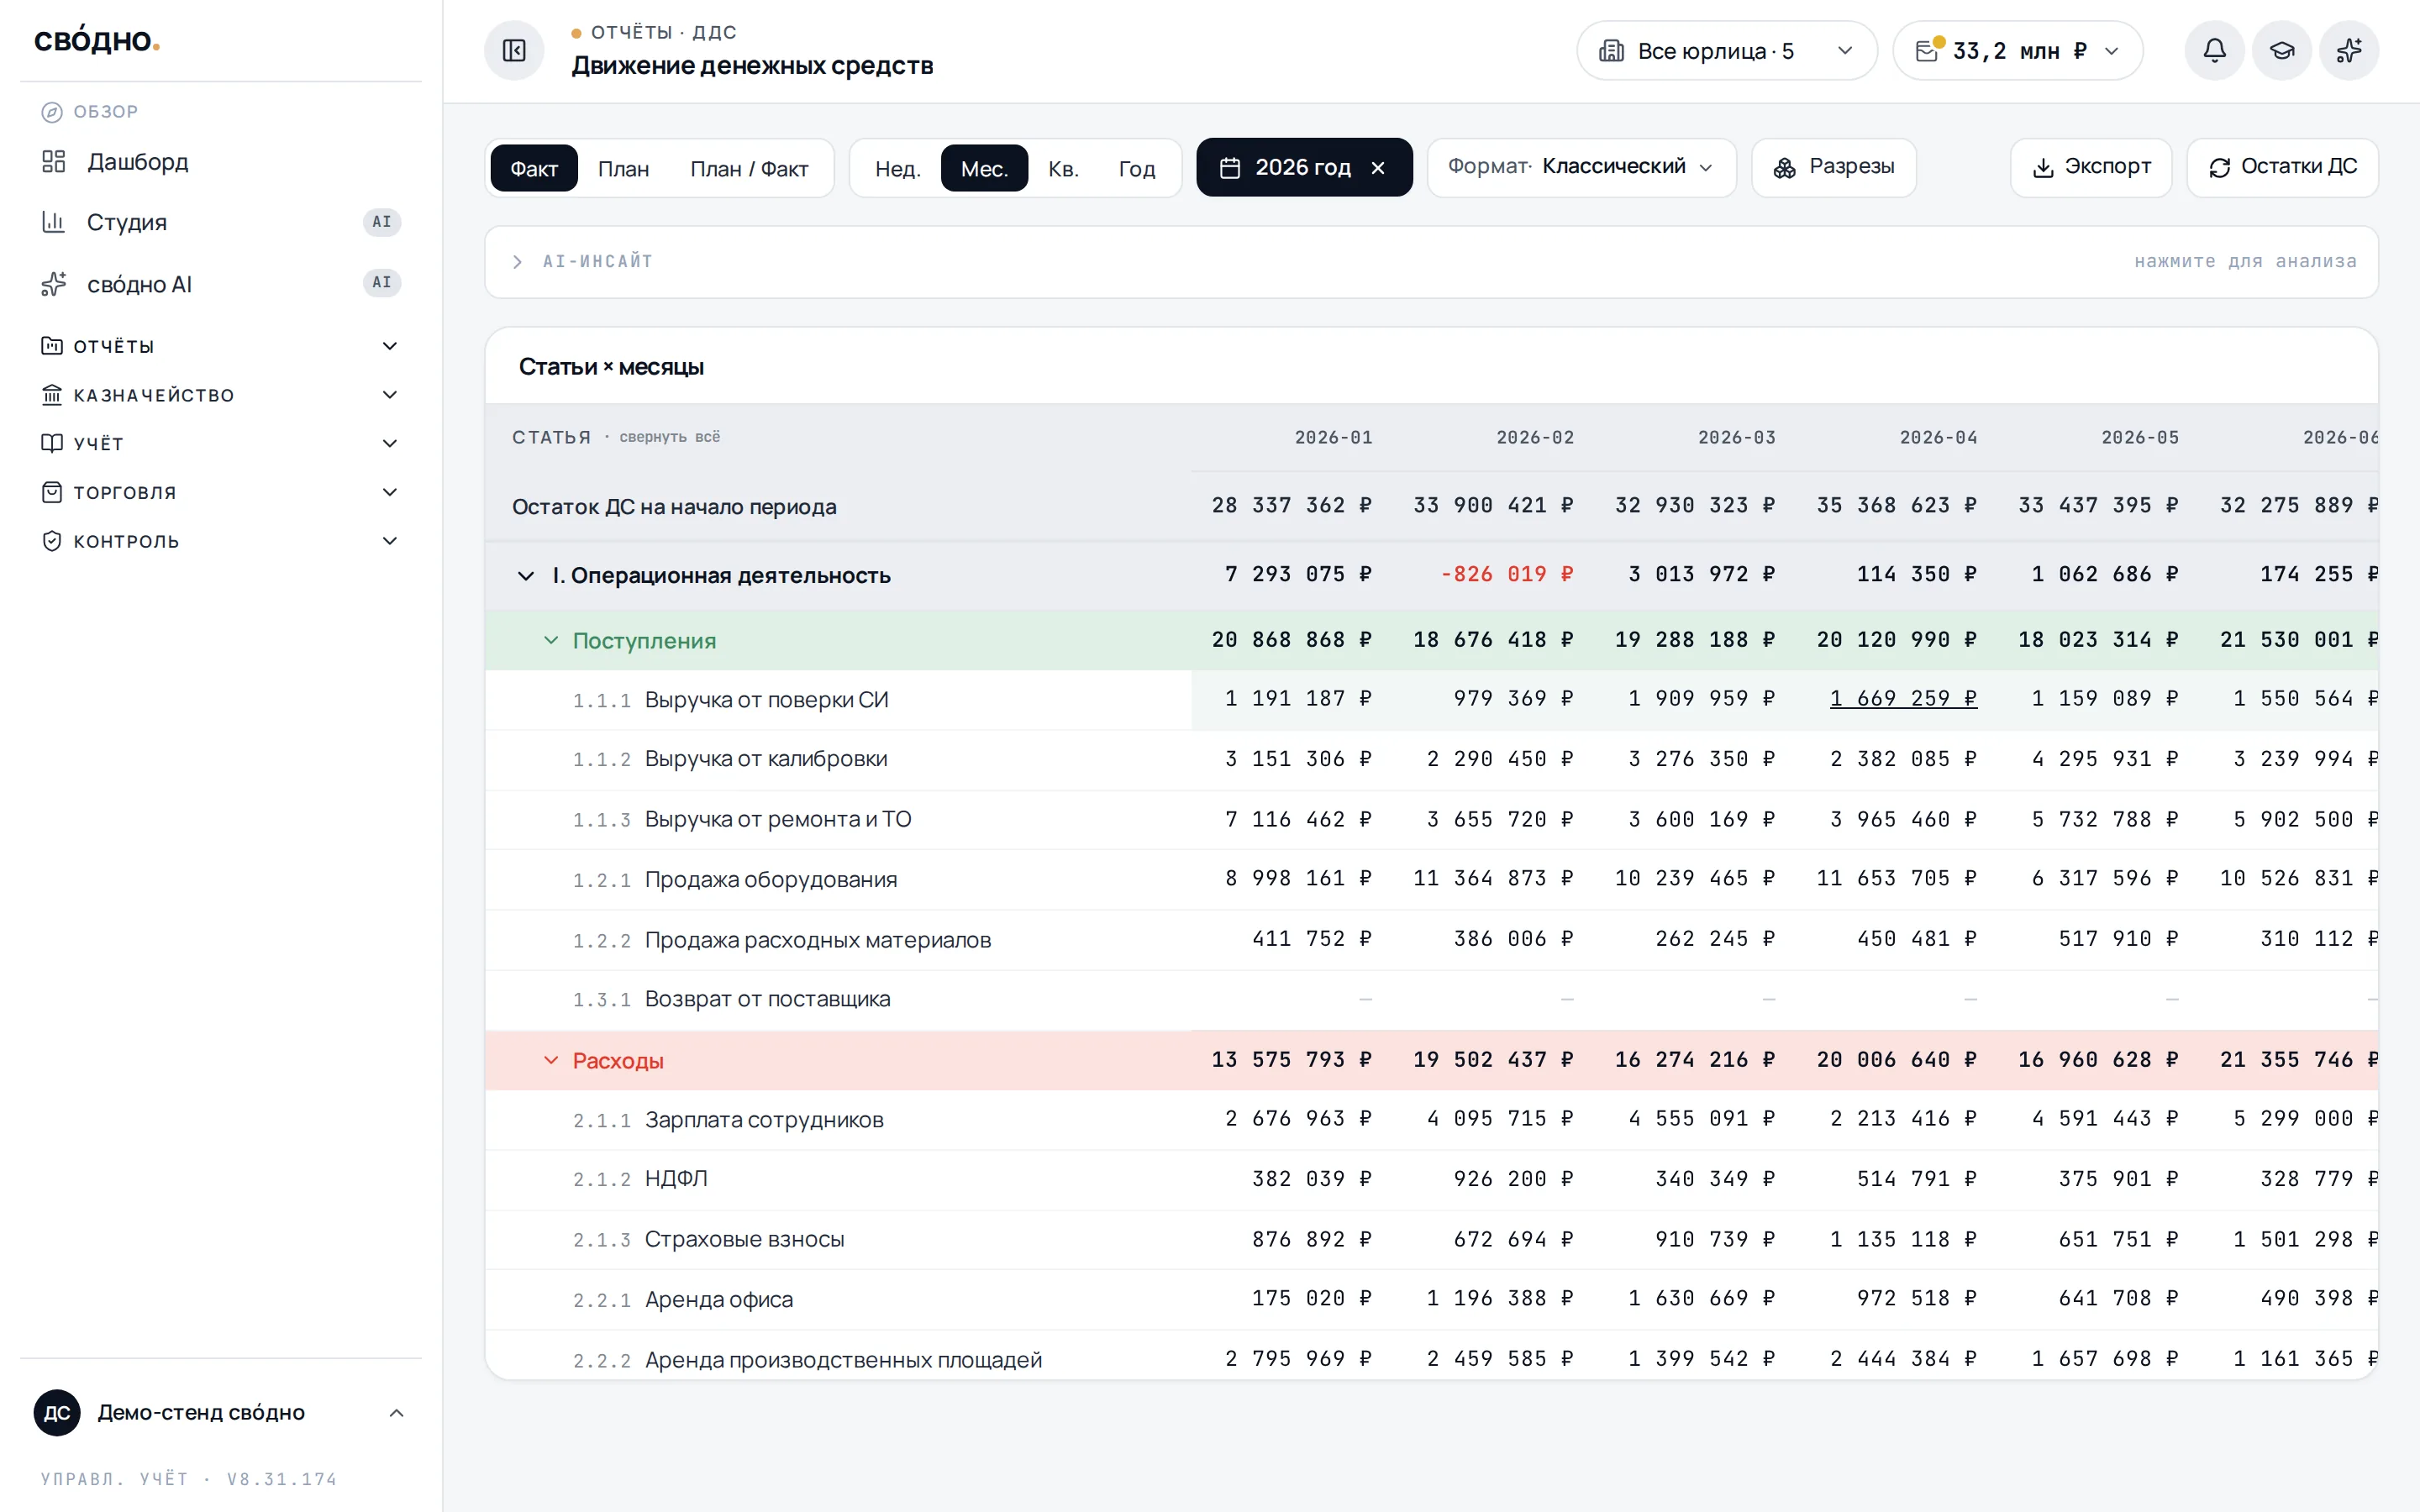Refresh Остатки ДС balances
Image resolution: width=2420 pixels, height=1512 pixels.
pyautogui.click(x=2282, y=168)
